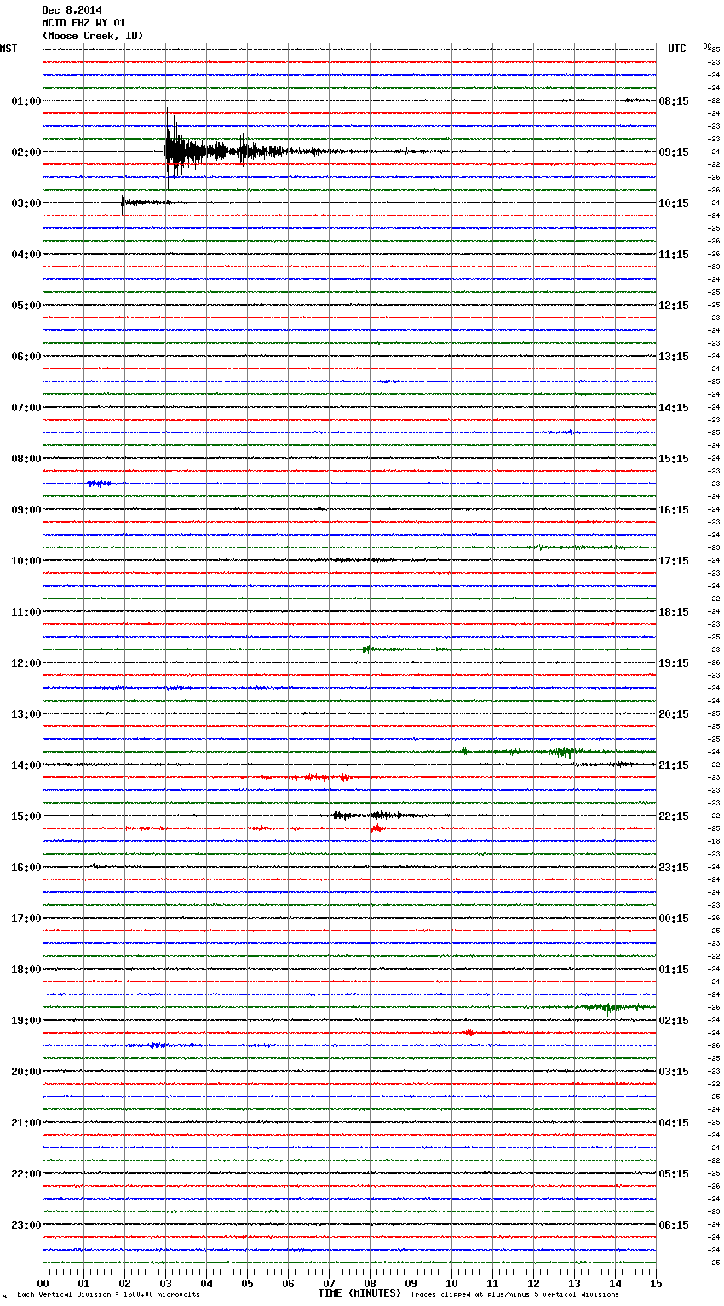Click the "UTC" timezone header
The image size is (724, 1306).
[677, 49]
